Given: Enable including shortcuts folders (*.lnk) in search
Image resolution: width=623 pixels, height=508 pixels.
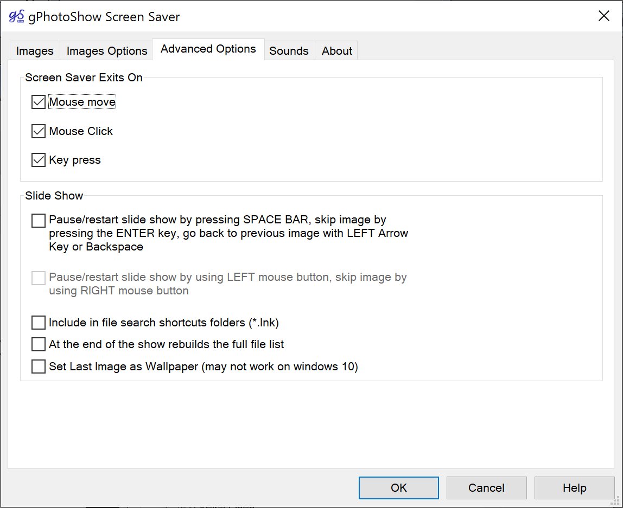Looking at the screenshot, I should (x=39, y=323).
